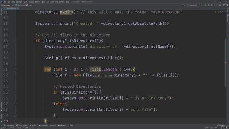Open the Terminal tool window
Viewport: 229px width, 129px height.
click(62, 125)
